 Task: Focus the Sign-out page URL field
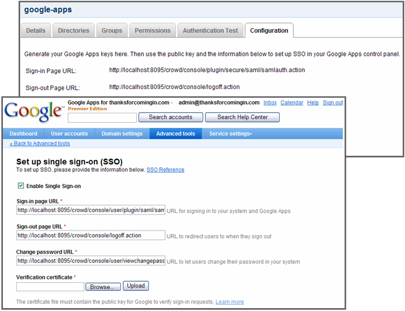click(91, 235)
